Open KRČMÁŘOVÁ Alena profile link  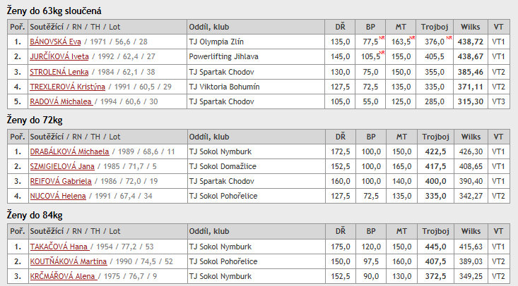coord(63,276)
